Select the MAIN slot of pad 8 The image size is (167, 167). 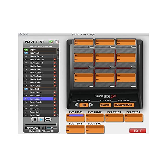(105, 79)
